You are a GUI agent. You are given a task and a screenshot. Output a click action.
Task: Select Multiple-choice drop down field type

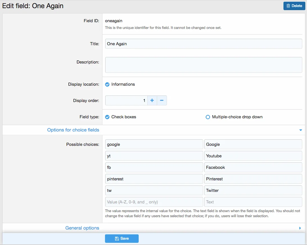208,117
